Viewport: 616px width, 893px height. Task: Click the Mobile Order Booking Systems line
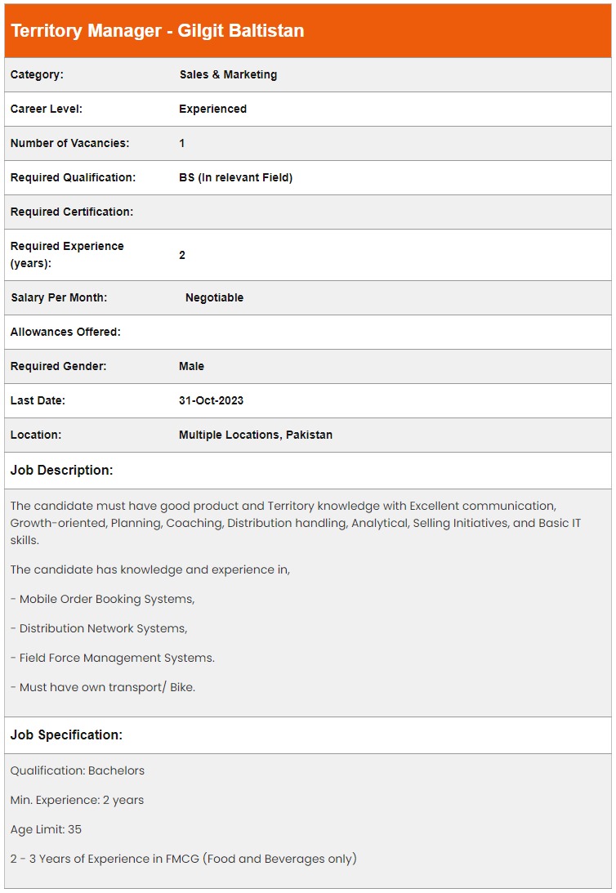tap(103, 599)
